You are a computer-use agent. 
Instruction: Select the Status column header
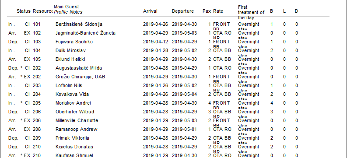click(24, 11)
